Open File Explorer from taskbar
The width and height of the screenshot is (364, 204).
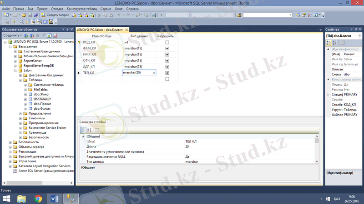[x=21, y=199]
